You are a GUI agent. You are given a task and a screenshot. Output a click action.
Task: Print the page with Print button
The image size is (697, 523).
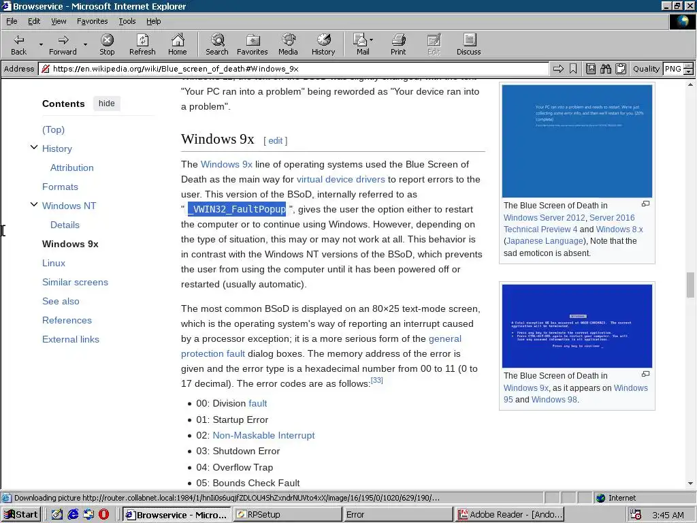click(x=398, y=44)
